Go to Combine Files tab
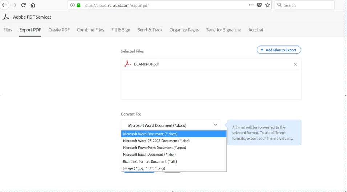Viewport: 347px width, 192px height. [90, 30]
